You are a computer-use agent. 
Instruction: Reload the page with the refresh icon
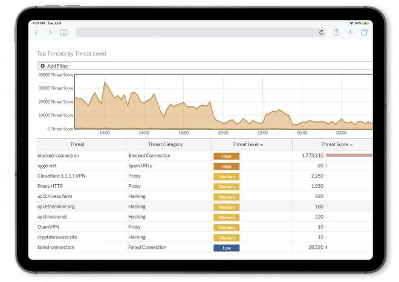pyautogui.click(x=321, y=33)
